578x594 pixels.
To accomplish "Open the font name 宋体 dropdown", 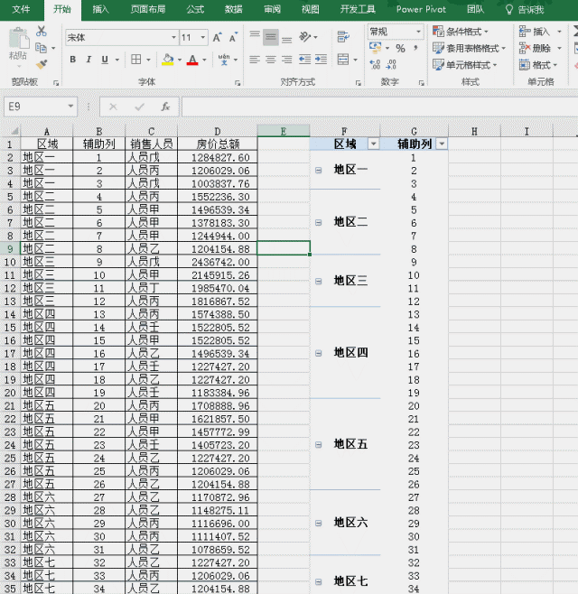I will [173, 38].
